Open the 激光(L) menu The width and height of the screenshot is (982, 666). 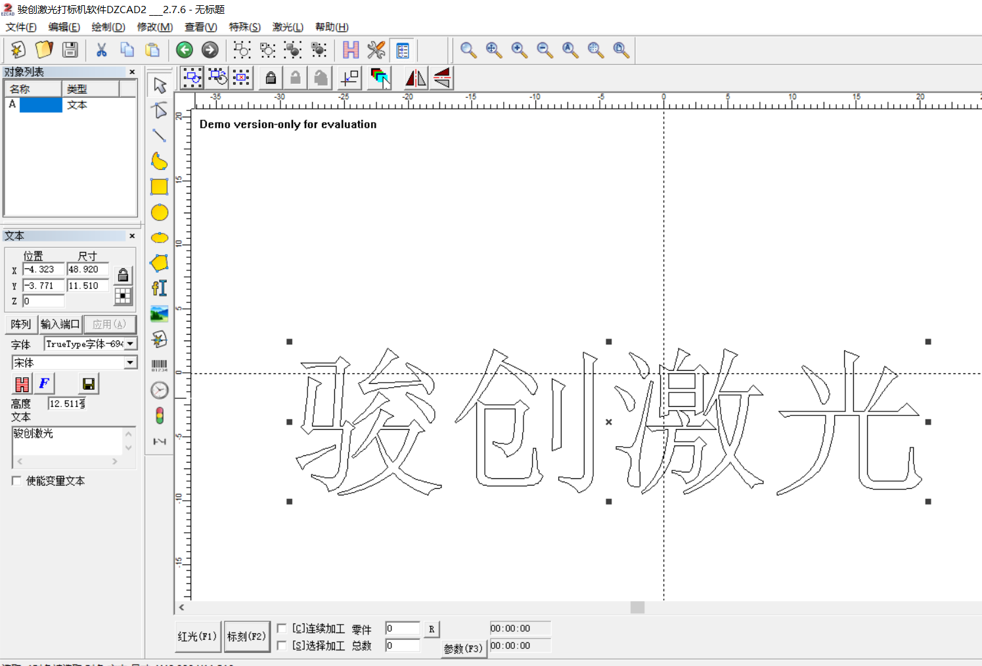[x=288, y=27]
